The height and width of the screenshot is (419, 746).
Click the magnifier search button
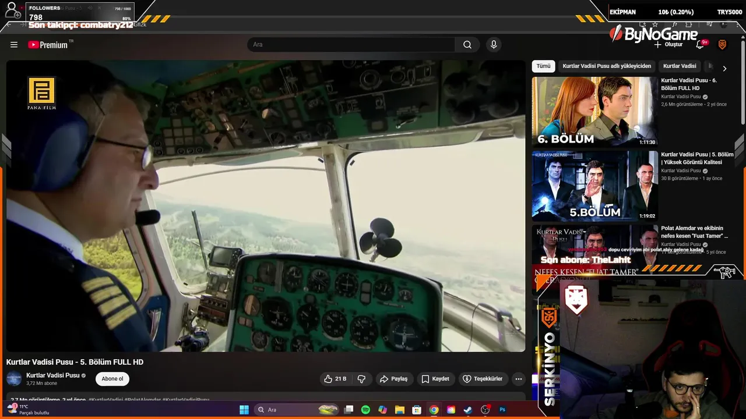point(467,45)
